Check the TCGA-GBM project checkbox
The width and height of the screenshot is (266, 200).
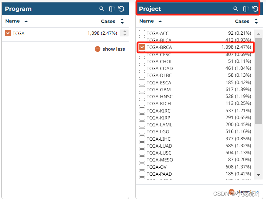click(x=142, y=89)
